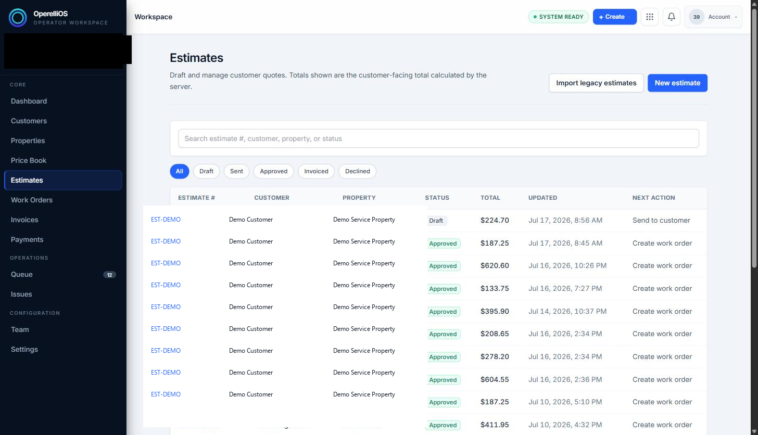The width and height of the screenshot is (758, 435).
Task: Click the UPDATED column header
Action: pyautogui.click(x=542, y=198)
